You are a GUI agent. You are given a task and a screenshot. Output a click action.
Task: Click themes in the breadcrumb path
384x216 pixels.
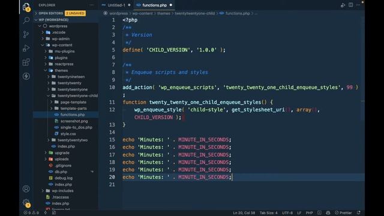(x=164, y=13)
